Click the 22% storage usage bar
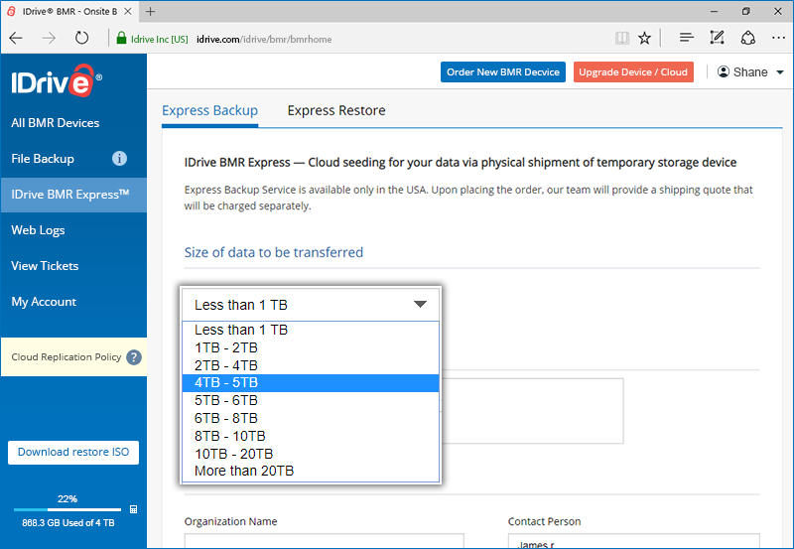Image resolution: width=794 pixels, height=549 pixels. [67, 509]
